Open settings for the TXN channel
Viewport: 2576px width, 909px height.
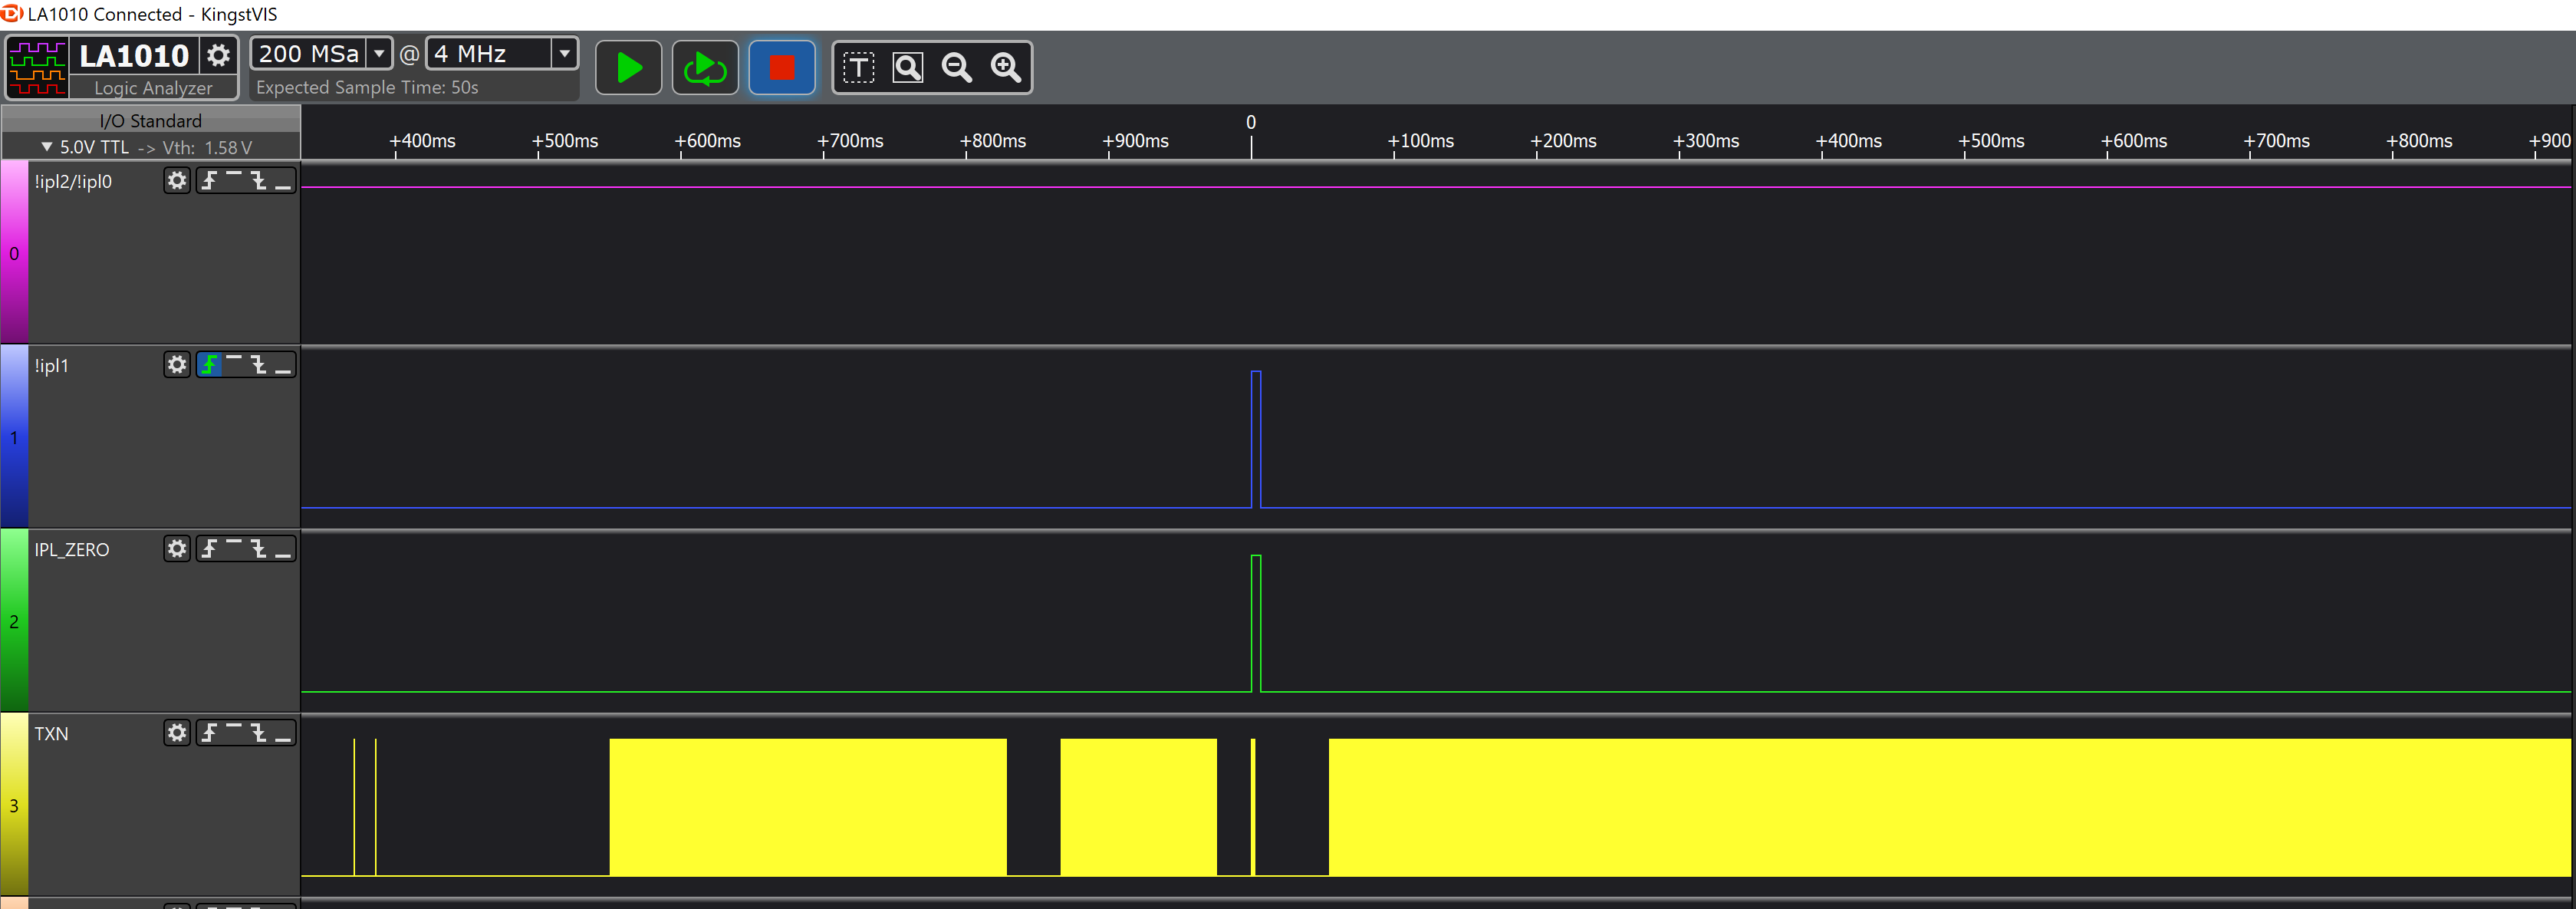[177, 733]
